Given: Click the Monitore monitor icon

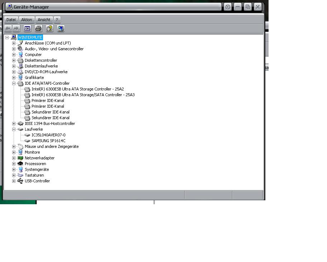Looking at the screenshot, I should [x=20, y=152].
